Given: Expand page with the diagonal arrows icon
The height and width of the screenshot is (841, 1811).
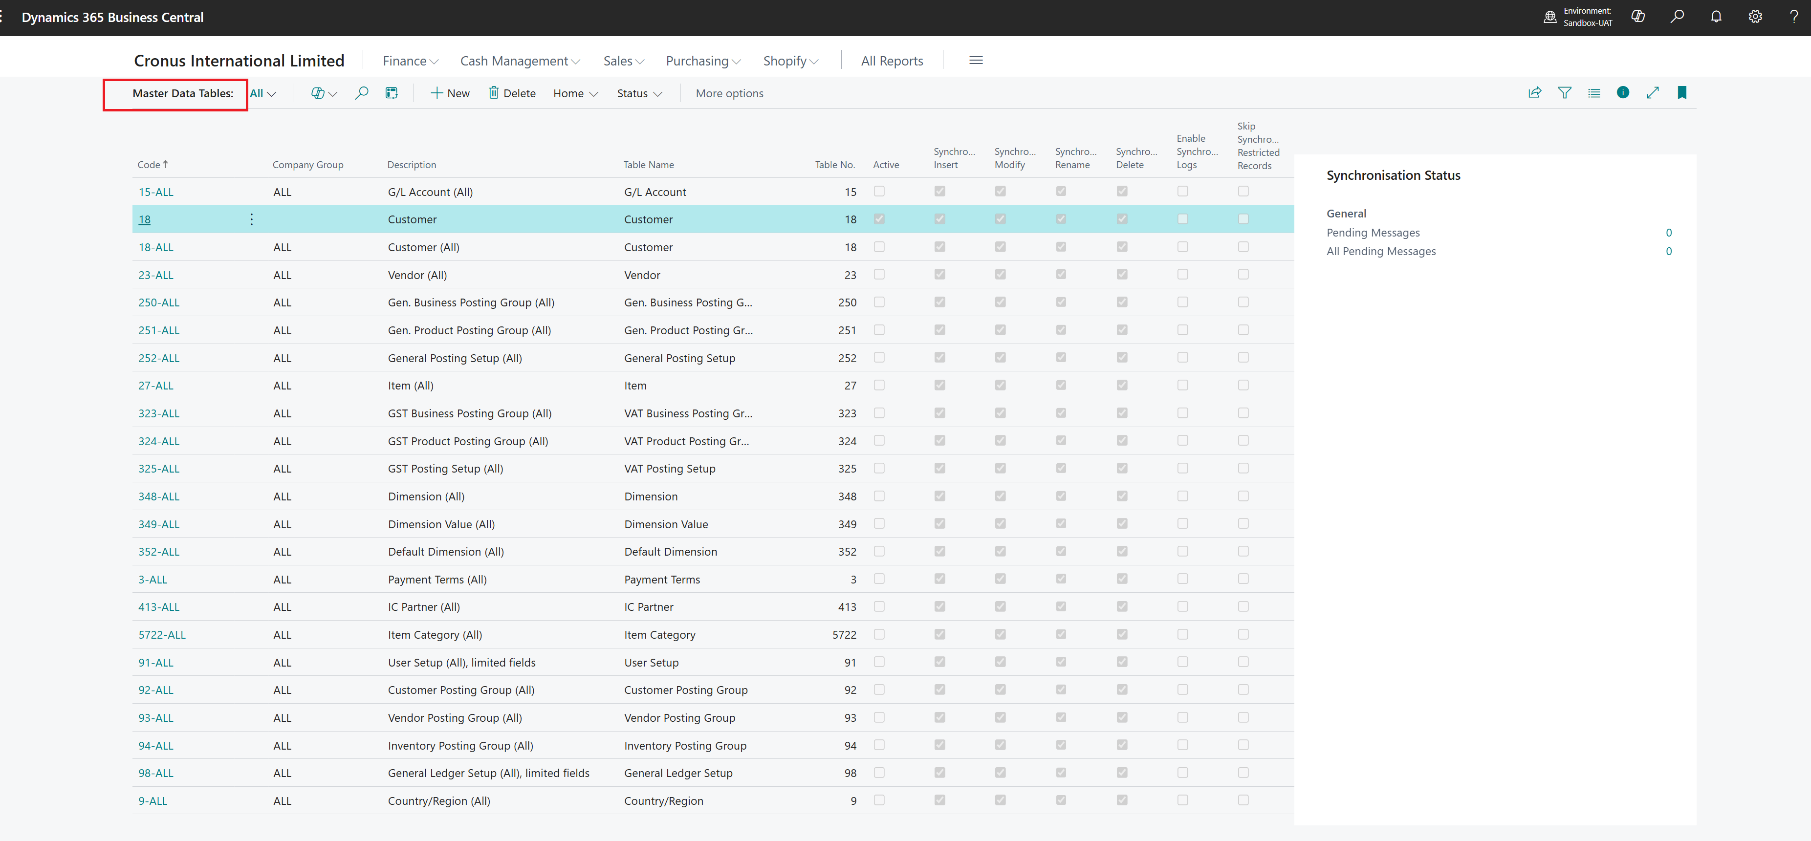Looking at the screenshot, I should pos(1653,93).
